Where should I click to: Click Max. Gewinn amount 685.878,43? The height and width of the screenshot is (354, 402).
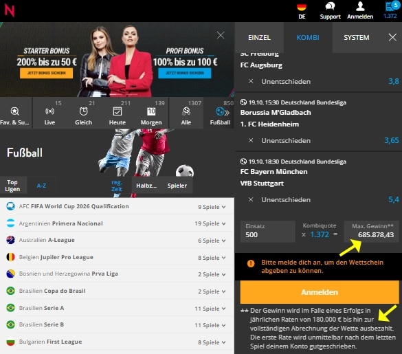[376, 234]
